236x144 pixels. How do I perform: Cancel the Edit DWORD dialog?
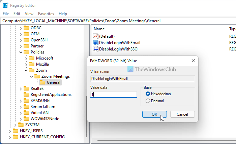coord(182,114)
